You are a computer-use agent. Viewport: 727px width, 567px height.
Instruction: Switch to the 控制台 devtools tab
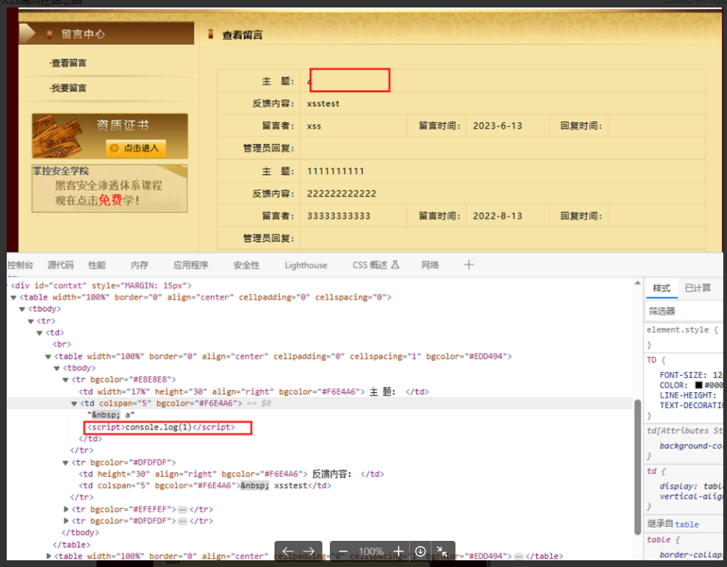click(x=20, y=265)
